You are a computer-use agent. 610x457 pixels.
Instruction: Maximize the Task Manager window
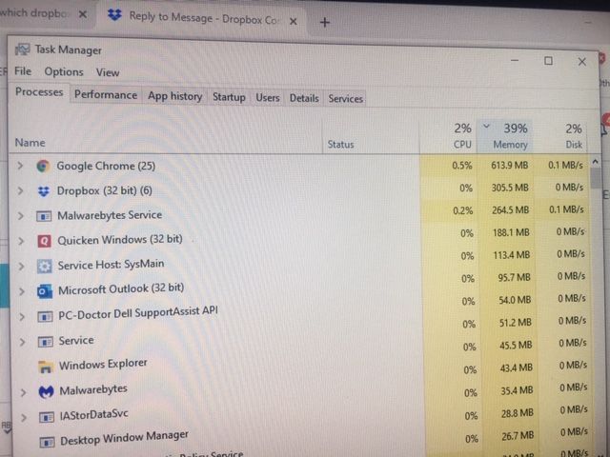tap(548, 61)
